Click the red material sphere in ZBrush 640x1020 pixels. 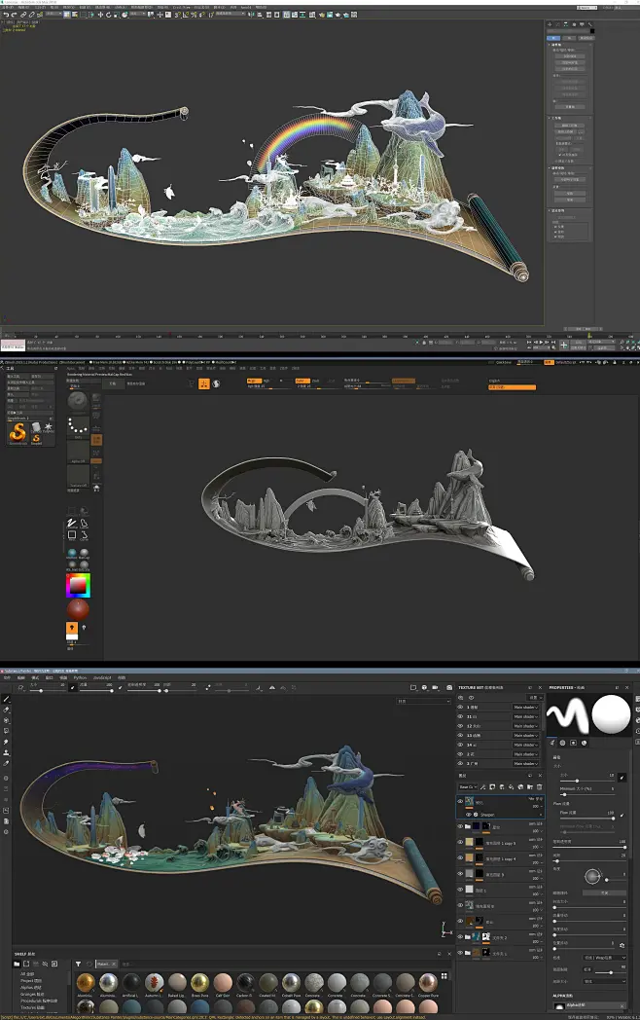[x=78, y=609]
